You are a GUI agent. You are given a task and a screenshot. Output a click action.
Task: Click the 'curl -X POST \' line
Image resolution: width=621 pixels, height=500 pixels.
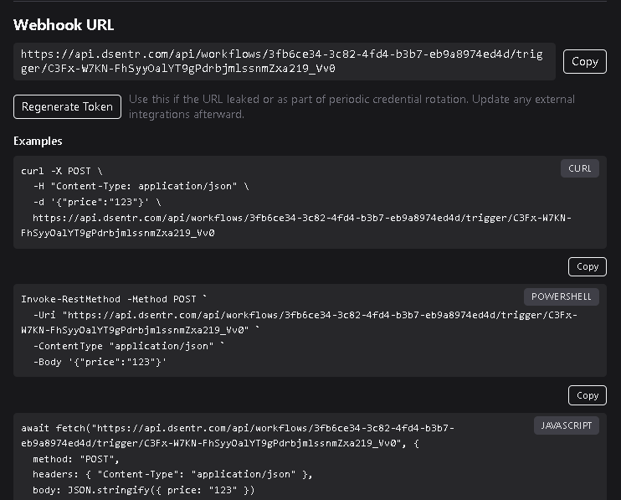pyautogui.click(x=61, y=171)
